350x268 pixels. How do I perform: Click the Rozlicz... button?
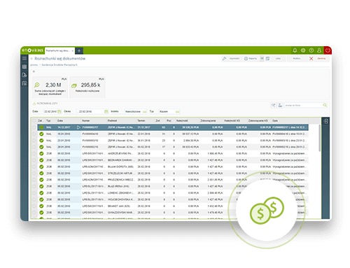pyautogui.click(x=297, y=59)
